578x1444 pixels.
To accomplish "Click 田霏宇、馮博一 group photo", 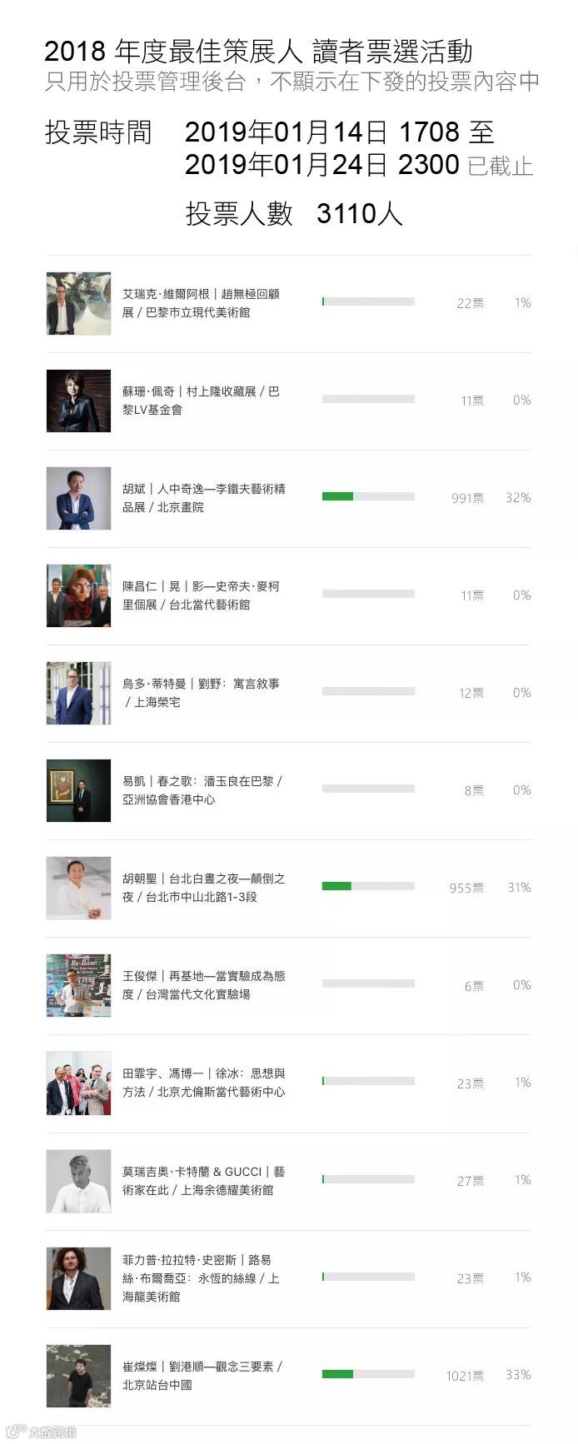I will pyautogui.click(x=78, y=1083).
